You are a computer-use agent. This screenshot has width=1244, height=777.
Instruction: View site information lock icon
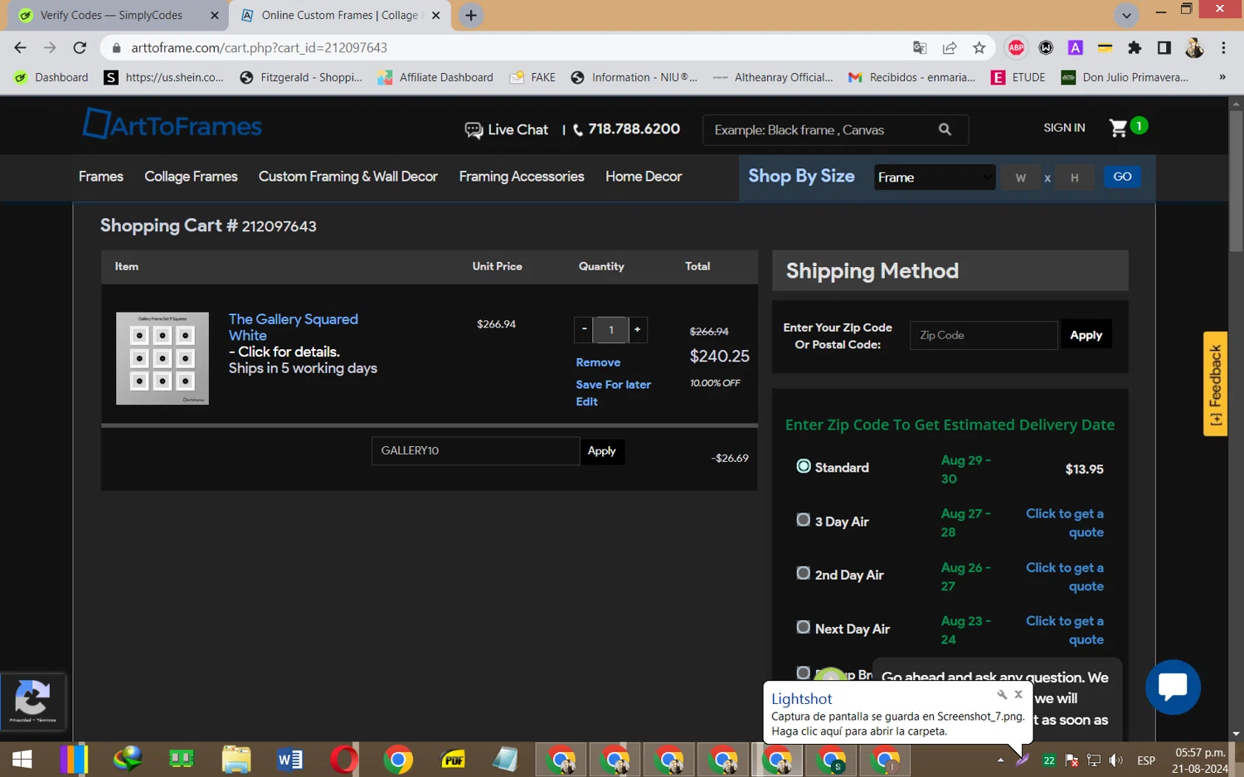coord(116,48)
